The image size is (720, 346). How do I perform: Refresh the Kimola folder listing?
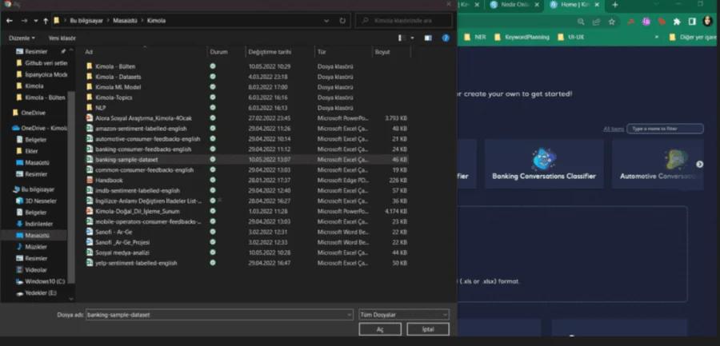342,21
